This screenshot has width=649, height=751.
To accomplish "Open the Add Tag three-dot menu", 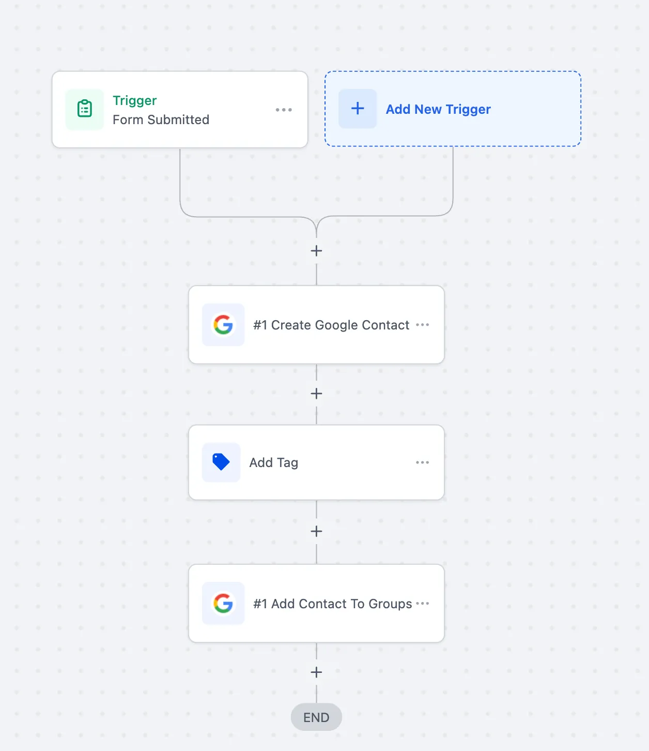I will click(x=423, y=462).
